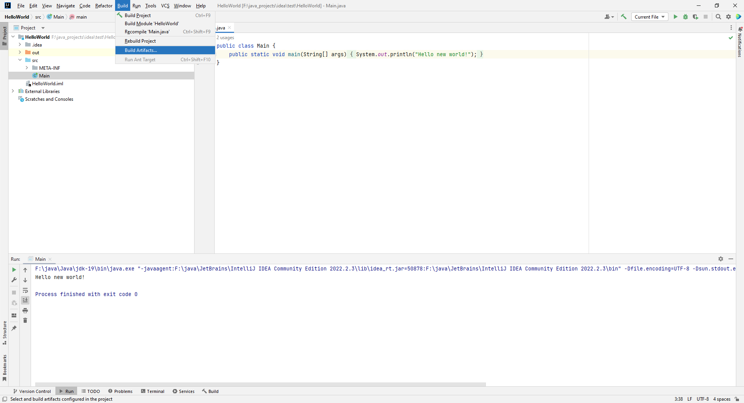Viewport: 744px width, 403px height.
Task: Click the UTF-8 encoding status widget
Action: [703, 399]
